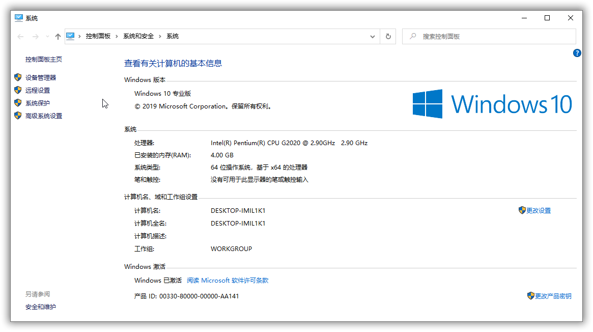Select 控制面板 breadcrumb item
593x332 pixels.
98,36
